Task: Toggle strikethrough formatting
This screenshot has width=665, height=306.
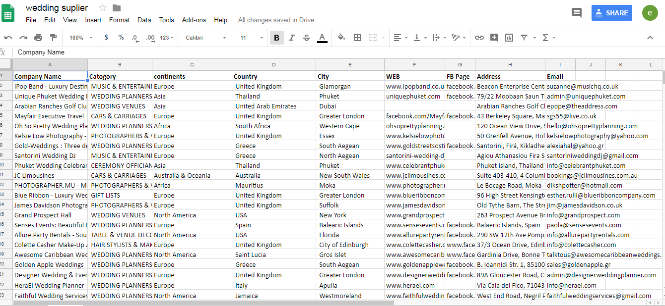Action: click(x=307, y=38)
